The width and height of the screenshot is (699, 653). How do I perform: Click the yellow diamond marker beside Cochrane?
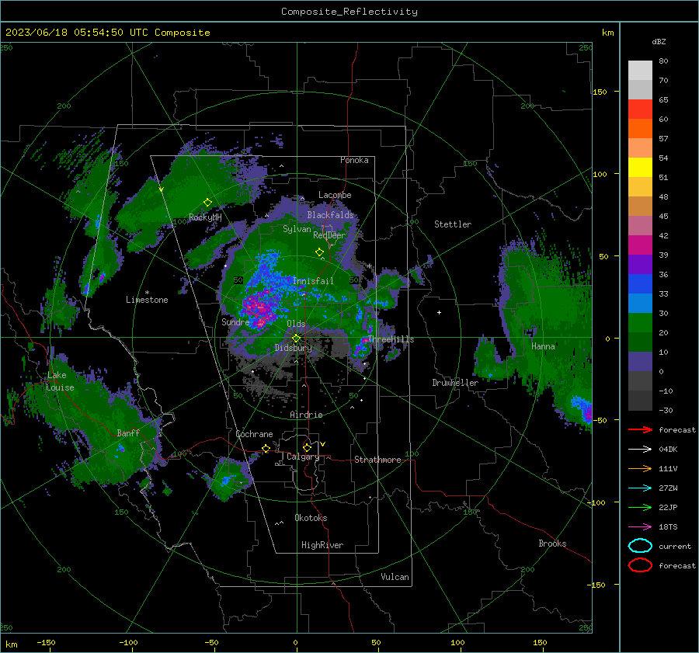click(266, 448)
